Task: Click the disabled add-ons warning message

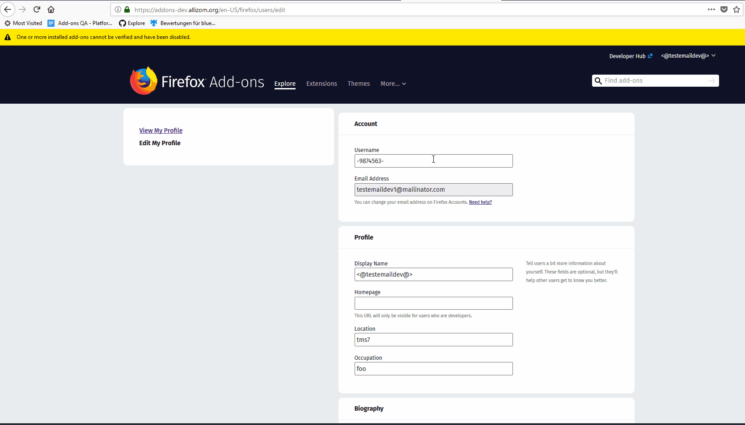Action: (104, 37)
